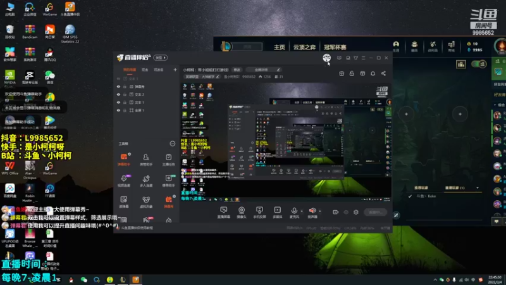Screen dimensions: 506x285
Task: Toggle lock on 文本 2 source
Action: [x=125, y=94]
